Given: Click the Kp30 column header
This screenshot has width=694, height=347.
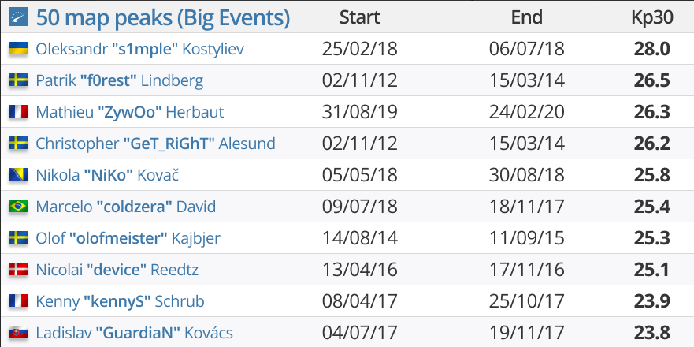Looking at the screenshot, I should pyautogui.click(x=652, y=17).
